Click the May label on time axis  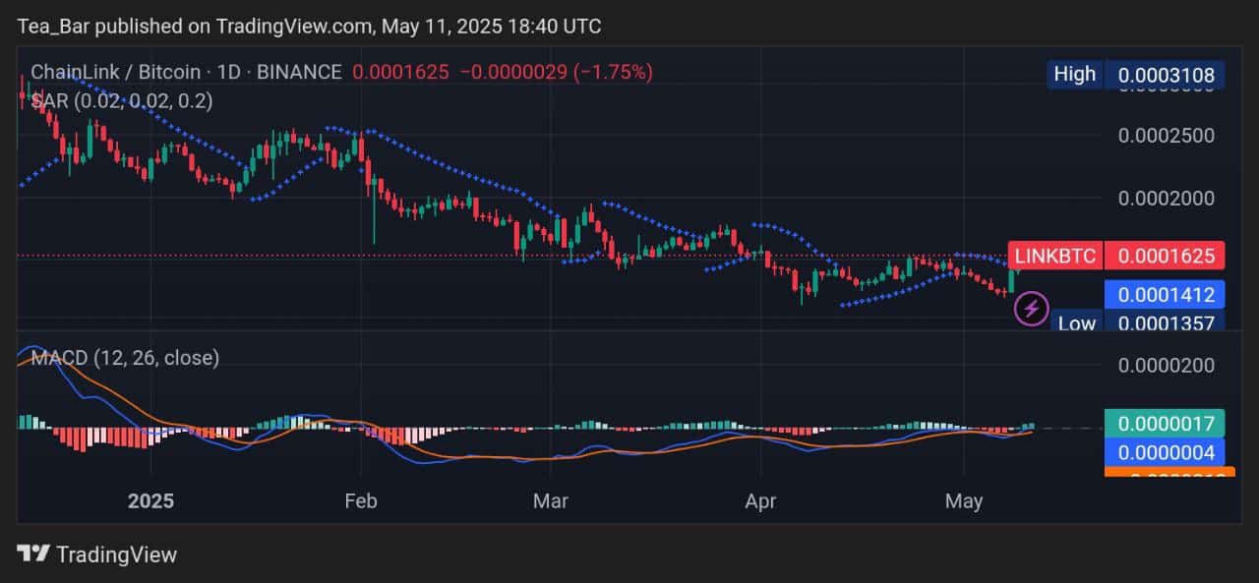(964, 501)
